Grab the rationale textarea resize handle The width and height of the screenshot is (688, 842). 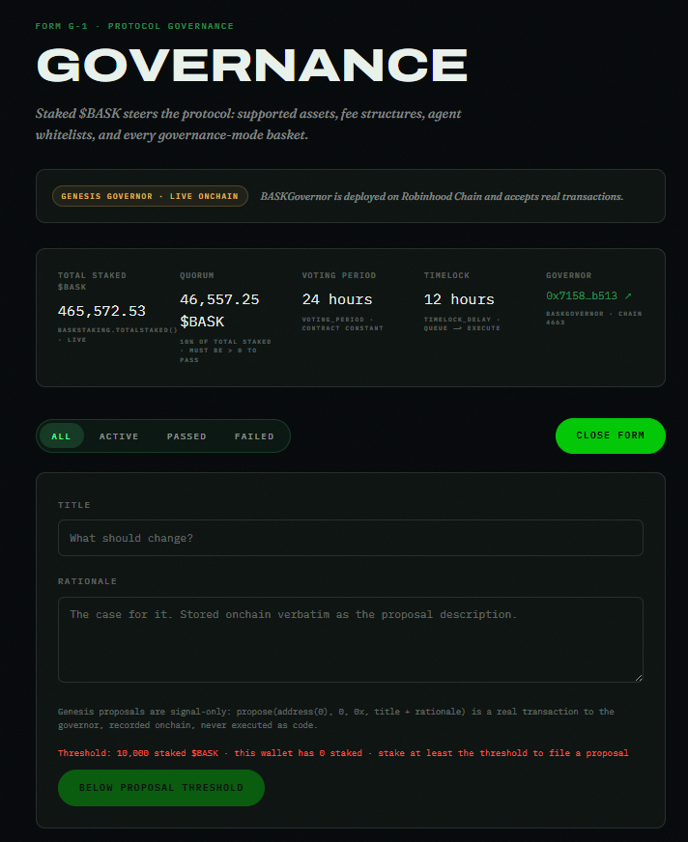coord(638,678)
